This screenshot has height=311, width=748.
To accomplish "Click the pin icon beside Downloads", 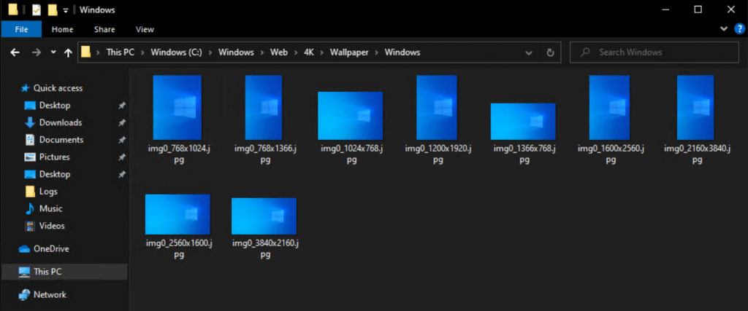I will (x=122, y=122).
